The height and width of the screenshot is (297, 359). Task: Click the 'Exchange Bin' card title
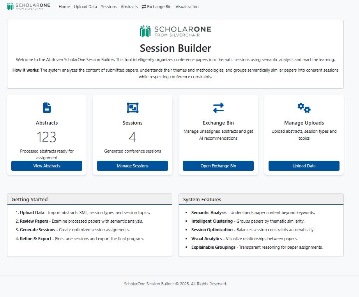tap(218, 123)
